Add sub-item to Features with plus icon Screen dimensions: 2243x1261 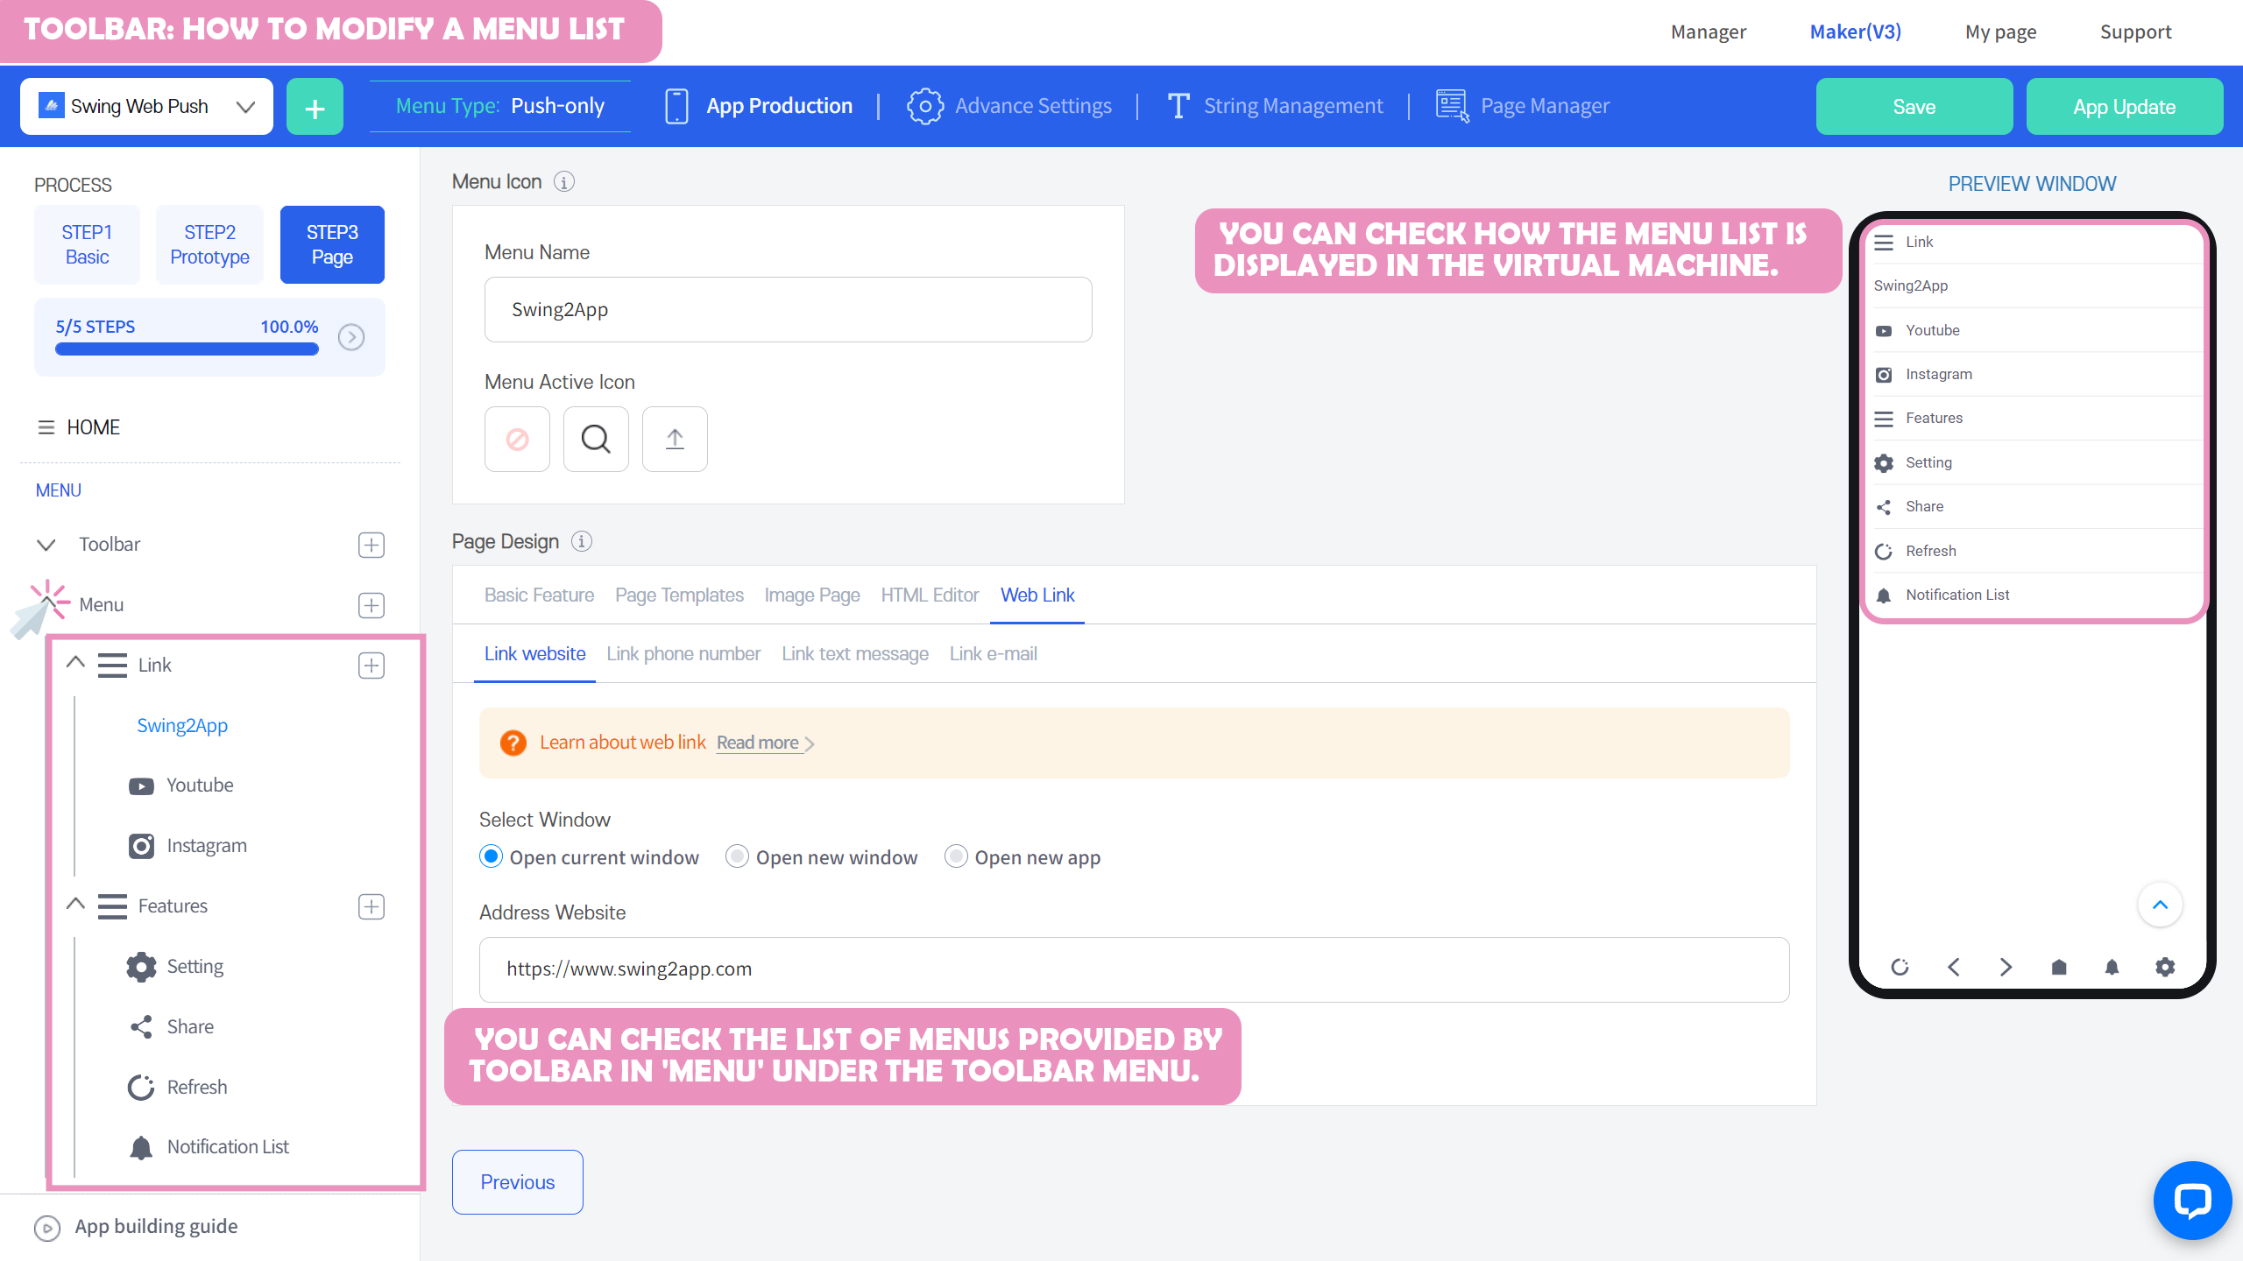[x=371, y=906]
